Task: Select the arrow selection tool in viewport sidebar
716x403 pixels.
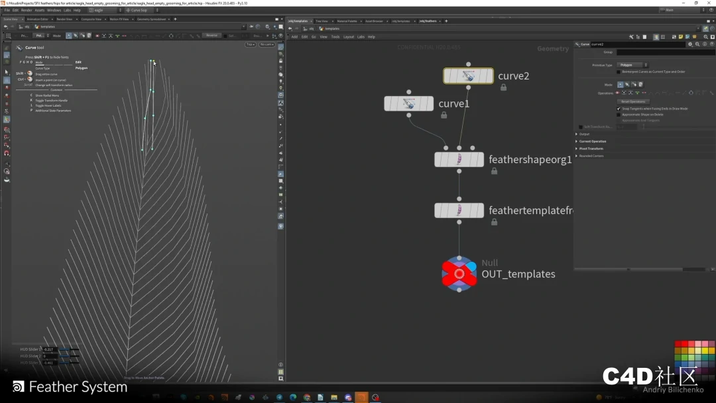Action: coord(7,72)
